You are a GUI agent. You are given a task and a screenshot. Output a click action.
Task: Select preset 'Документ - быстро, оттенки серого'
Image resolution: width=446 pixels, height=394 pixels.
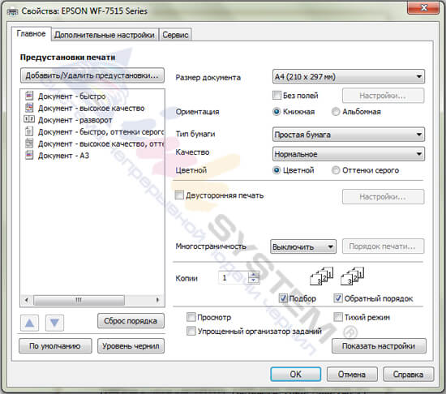tap(101, 132)
